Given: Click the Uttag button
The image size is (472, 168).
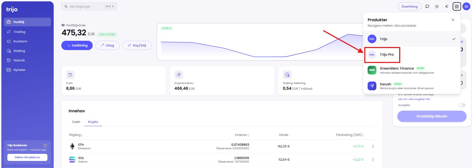Looking at the screenshot, I should pos(107,45).
